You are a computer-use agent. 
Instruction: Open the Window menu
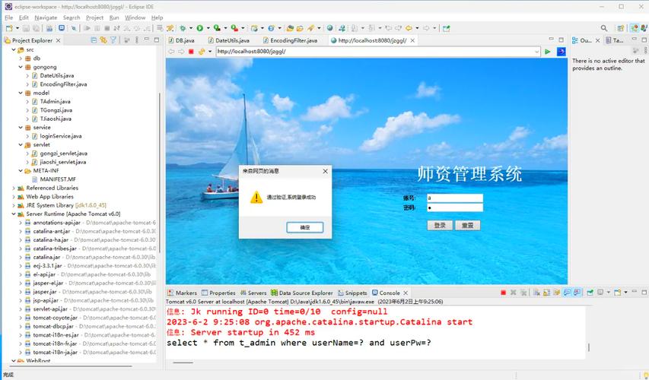point(135,17)
